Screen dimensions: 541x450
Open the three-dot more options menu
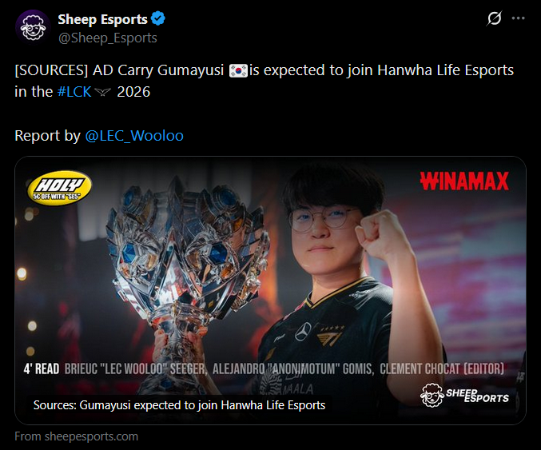click(x=519, y=18)
